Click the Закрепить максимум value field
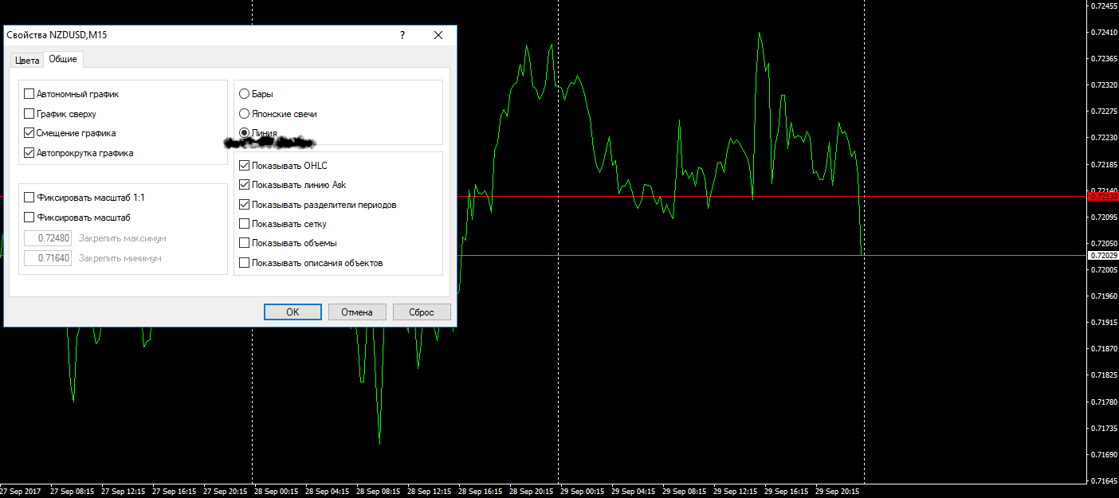This screenshot has width=1119, height=498. 48,238
